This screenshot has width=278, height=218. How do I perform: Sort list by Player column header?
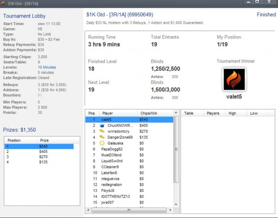[118, 113]
